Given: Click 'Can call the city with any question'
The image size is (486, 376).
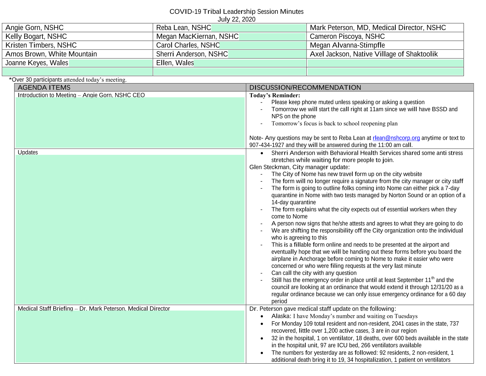Looking at the screenshot, I should click(x=314, y=273).
